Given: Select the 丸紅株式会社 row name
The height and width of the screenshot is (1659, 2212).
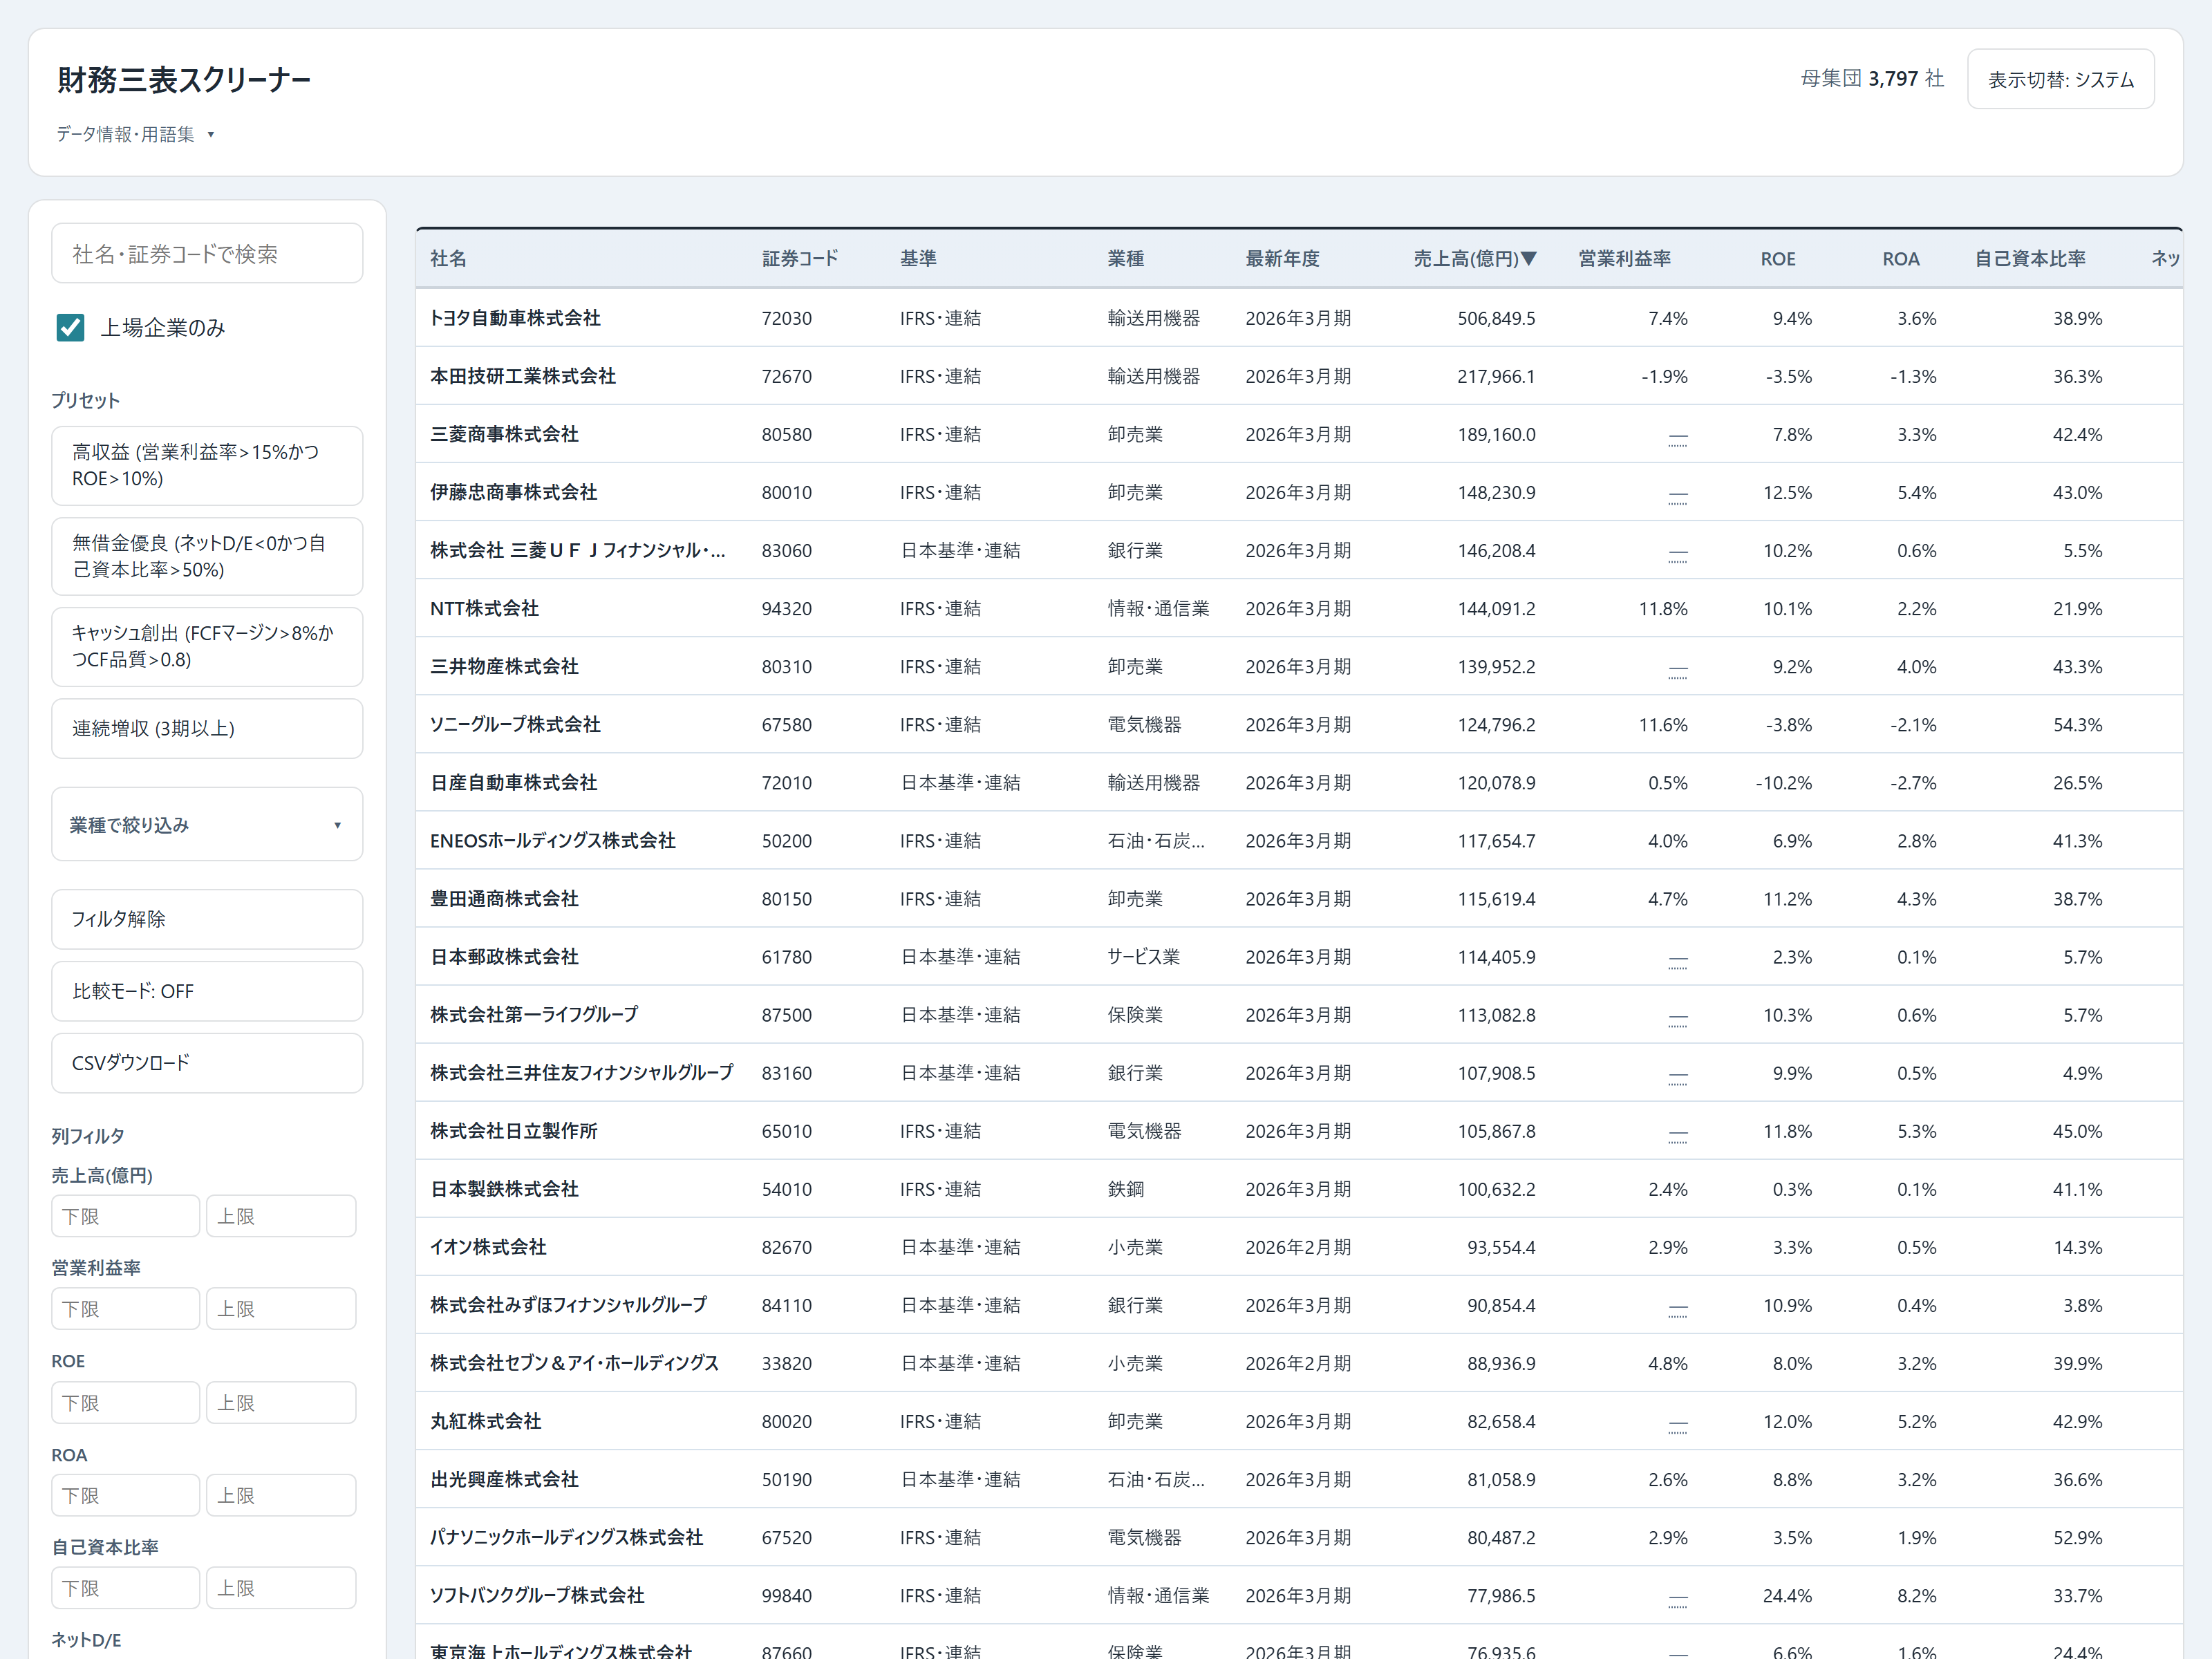Looking at the screenshot, I should [486, 1420].
